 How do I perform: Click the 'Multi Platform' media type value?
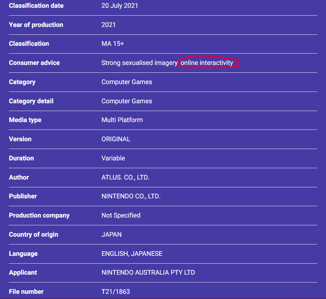122,120
